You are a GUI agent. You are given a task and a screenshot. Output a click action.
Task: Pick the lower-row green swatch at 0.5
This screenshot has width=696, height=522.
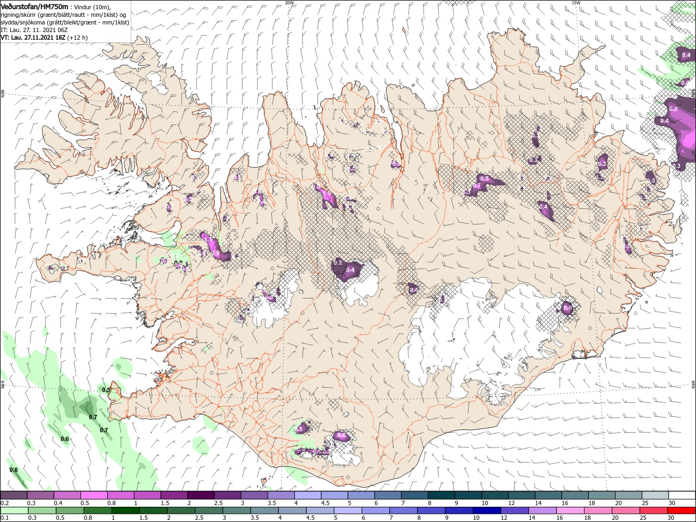coord(70,511)
